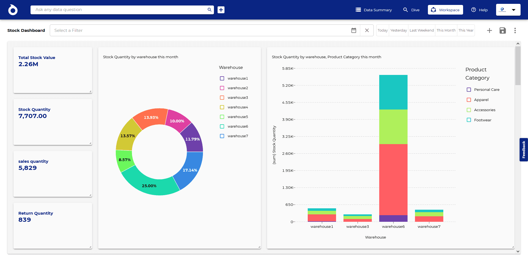The image size is (528, 258).
Task: Save the dashboard using the floppy disk icon
Action: 503,30
